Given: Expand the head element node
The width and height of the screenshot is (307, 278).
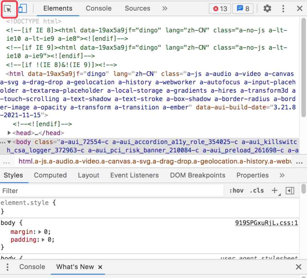Looking at the screenshot, I should click(9, 133).
